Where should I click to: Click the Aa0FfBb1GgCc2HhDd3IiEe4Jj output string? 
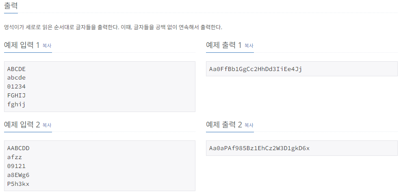256,69
